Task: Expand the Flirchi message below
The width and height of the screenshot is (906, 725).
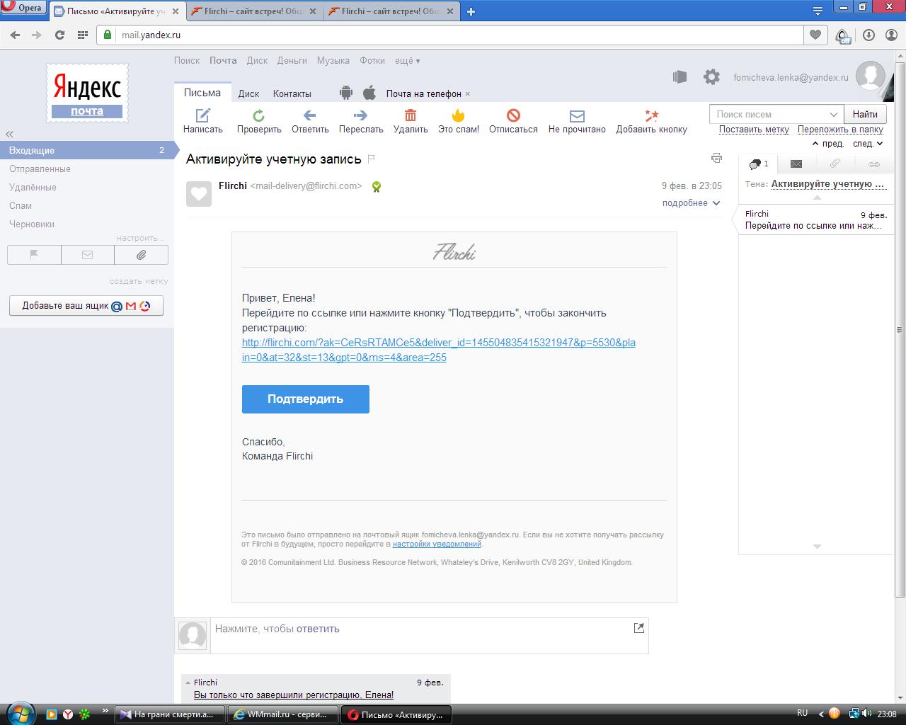Action: [316, 689]
